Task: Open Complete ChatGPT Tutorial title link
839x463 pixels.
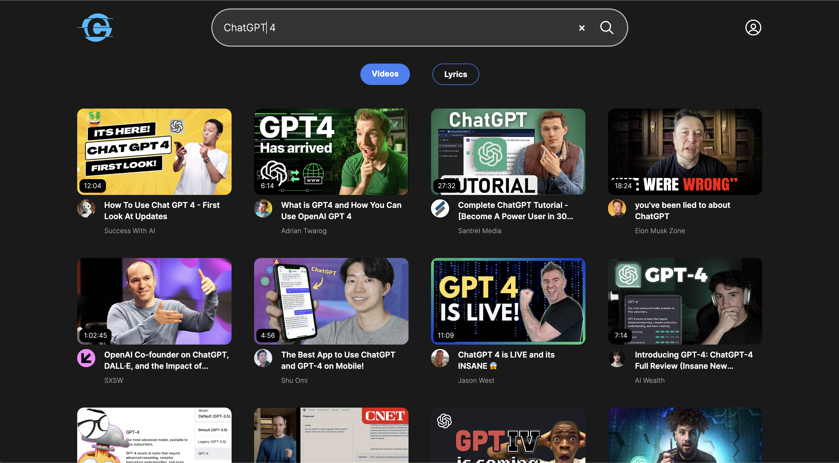Action: click(x=515, y=211)
